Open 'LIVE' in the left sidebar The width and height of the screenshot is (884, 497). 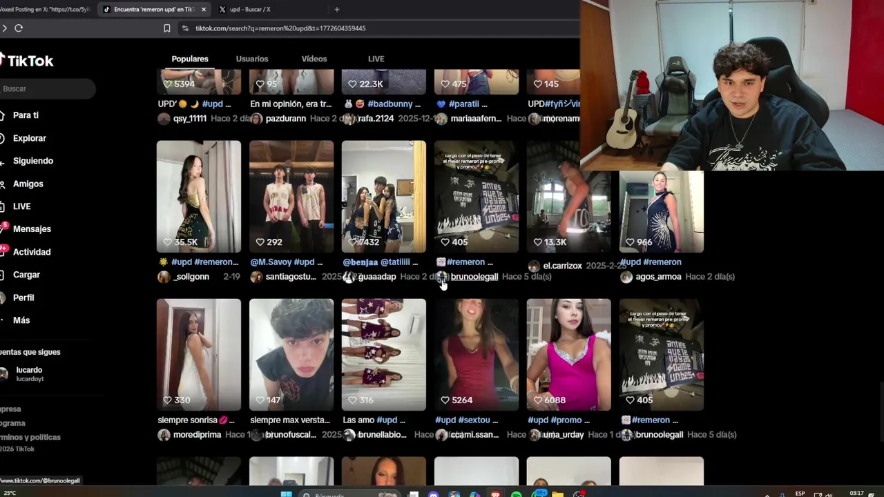(21, 206)
